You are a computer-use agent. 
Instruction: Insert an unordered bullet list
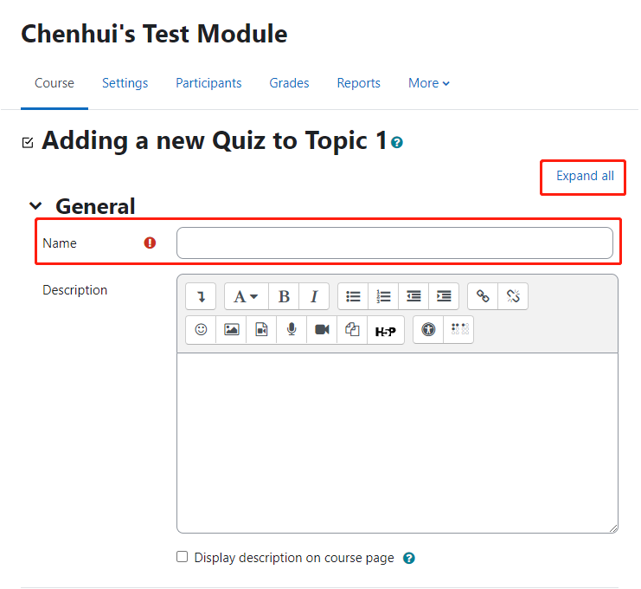(353, 296)
